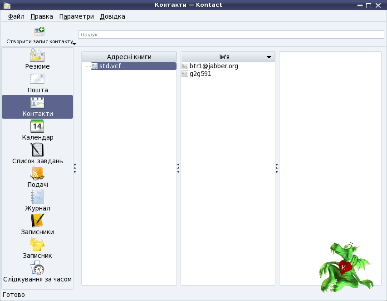Screen dimensions: 387x301
Task: Open the Довідка help menu
Action: (113, 16)
